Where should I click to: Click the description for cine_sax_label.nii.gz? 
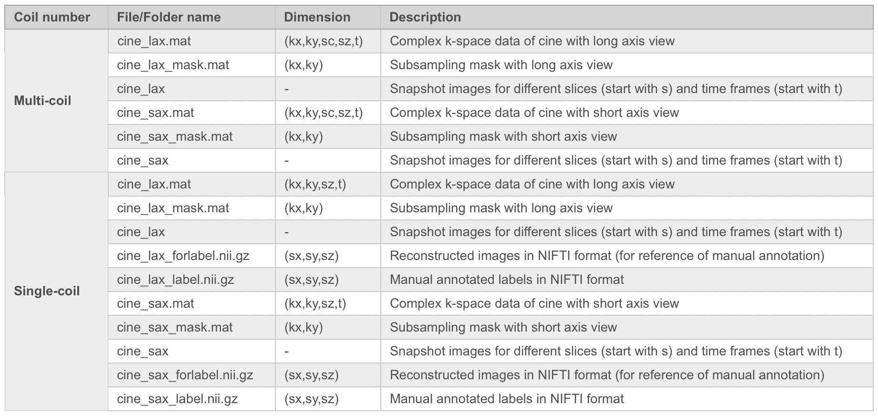[507, 399]
